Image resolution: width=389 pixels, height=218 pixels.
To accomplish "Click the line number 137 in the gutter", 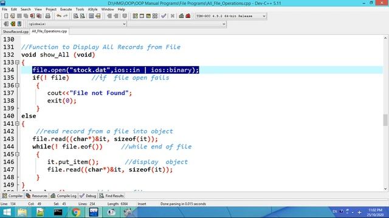I will coord(9,93).
